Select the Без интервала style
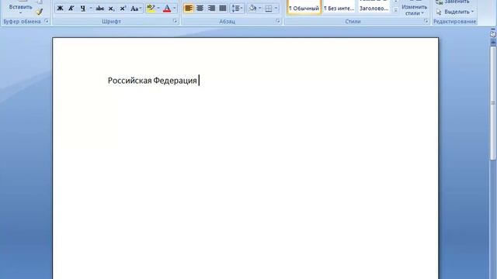The width and height of the screenshot is (497, 279). point(339,7)
